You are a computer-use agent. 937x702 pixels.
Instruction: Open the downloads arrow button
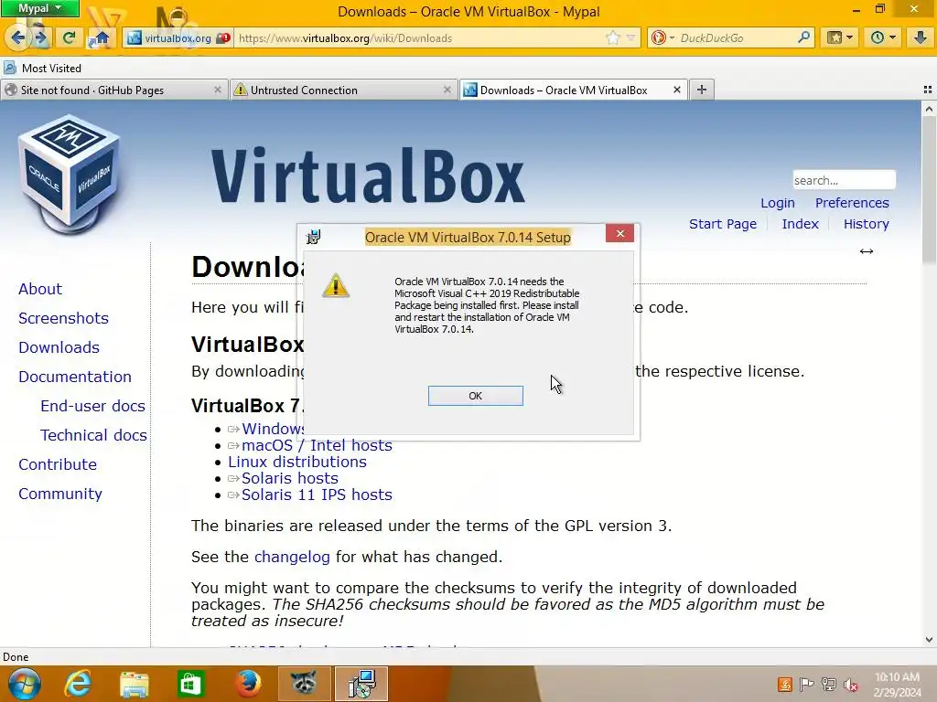click(920, 37)
